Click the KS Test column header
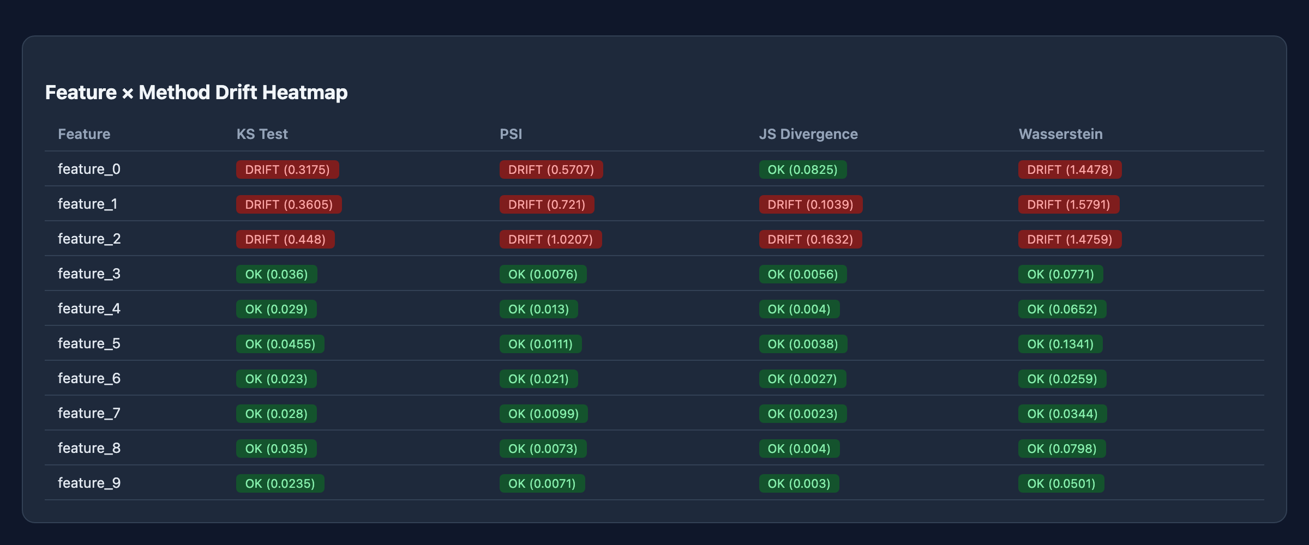The height and width of the screenshot is (545, 1309). (262, 134)
